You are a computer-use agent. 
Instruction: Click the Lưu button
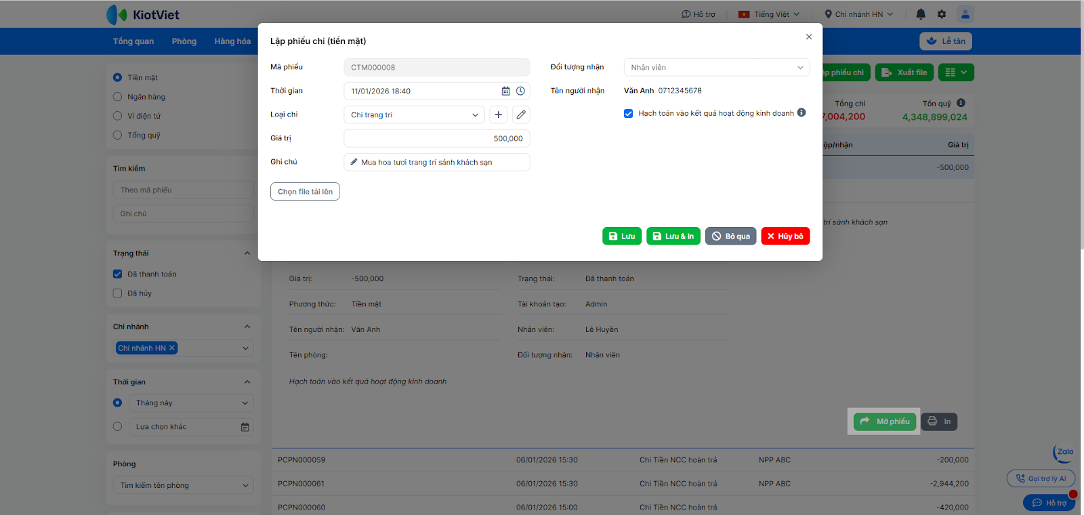pos(622,236)
